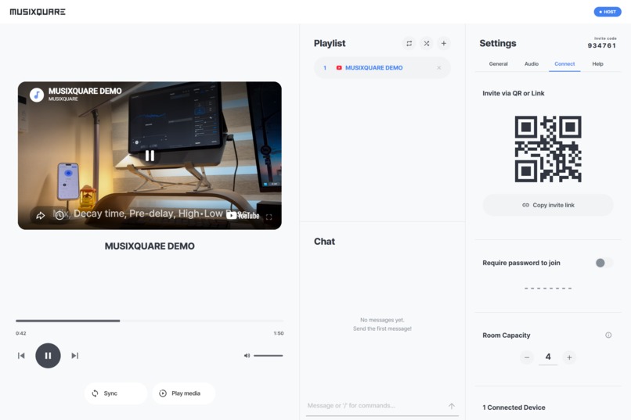The height and width of the screenshot is (420, 631).
Task: Open the Audio settings tab
Action: point(532,64)
